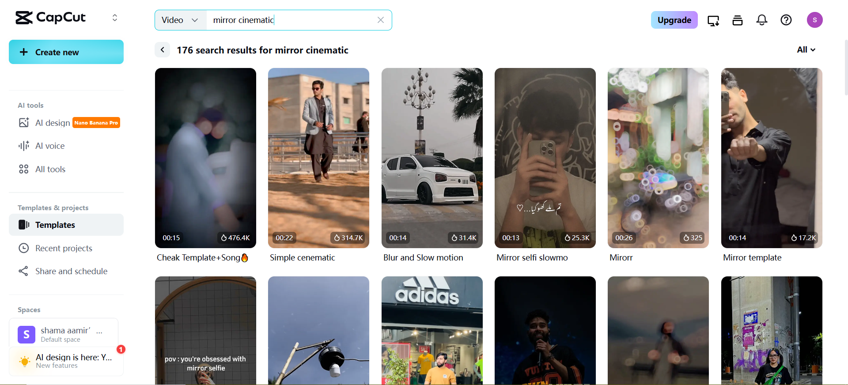The image size is (848, 385).
Task: Click the Create new button
Action: pyautogui.click(x=66, y=52)
